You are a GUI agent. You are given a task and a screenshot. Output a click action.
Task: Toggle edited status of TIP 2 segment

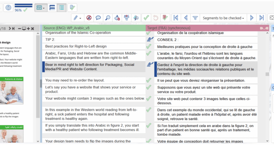150,39
